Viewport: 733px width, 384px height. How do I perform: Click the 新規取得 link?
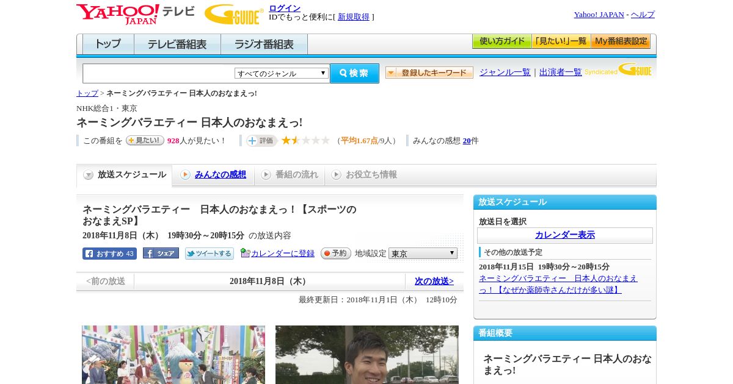point(354,17)
